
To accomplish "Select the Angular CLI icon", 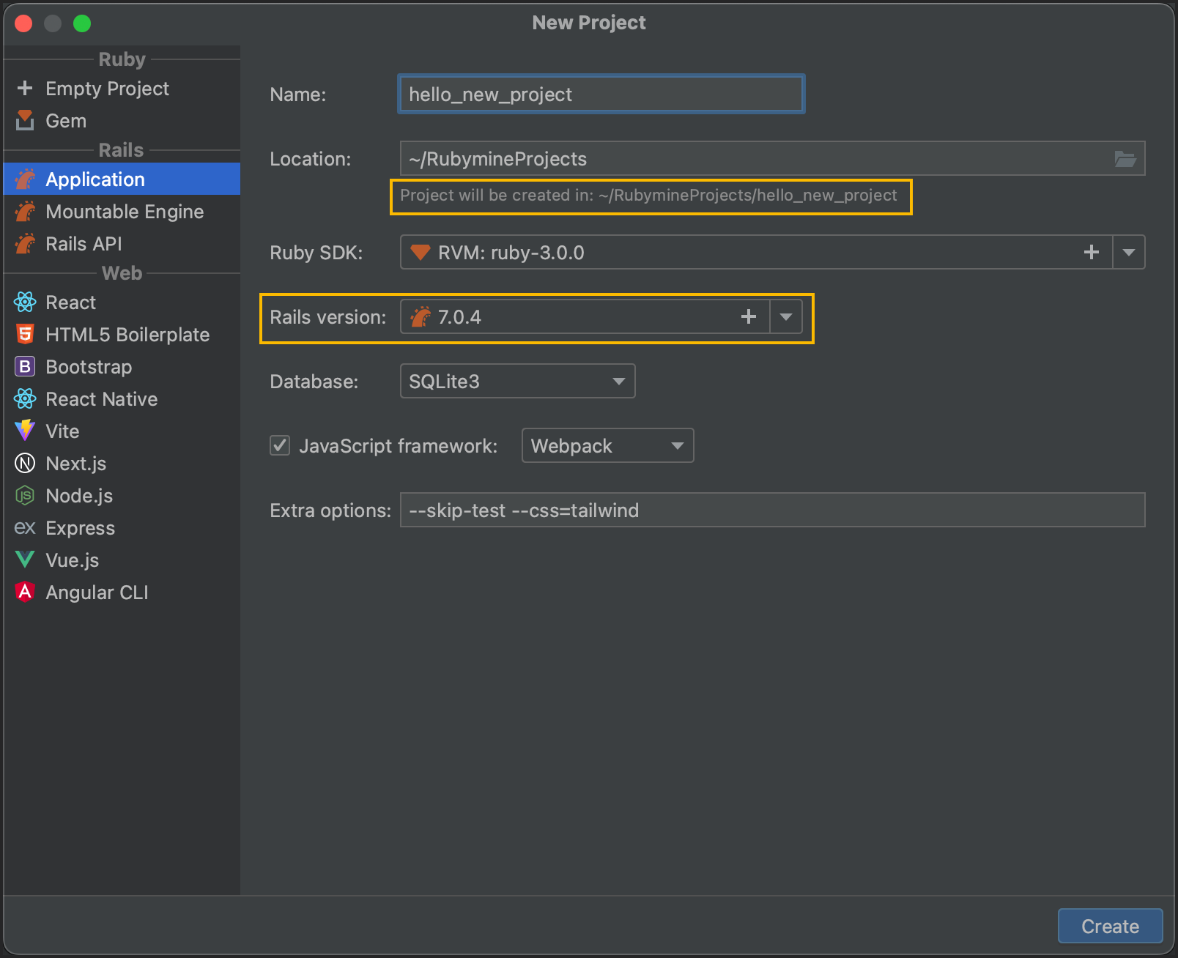I will click(x=25, y=593).
